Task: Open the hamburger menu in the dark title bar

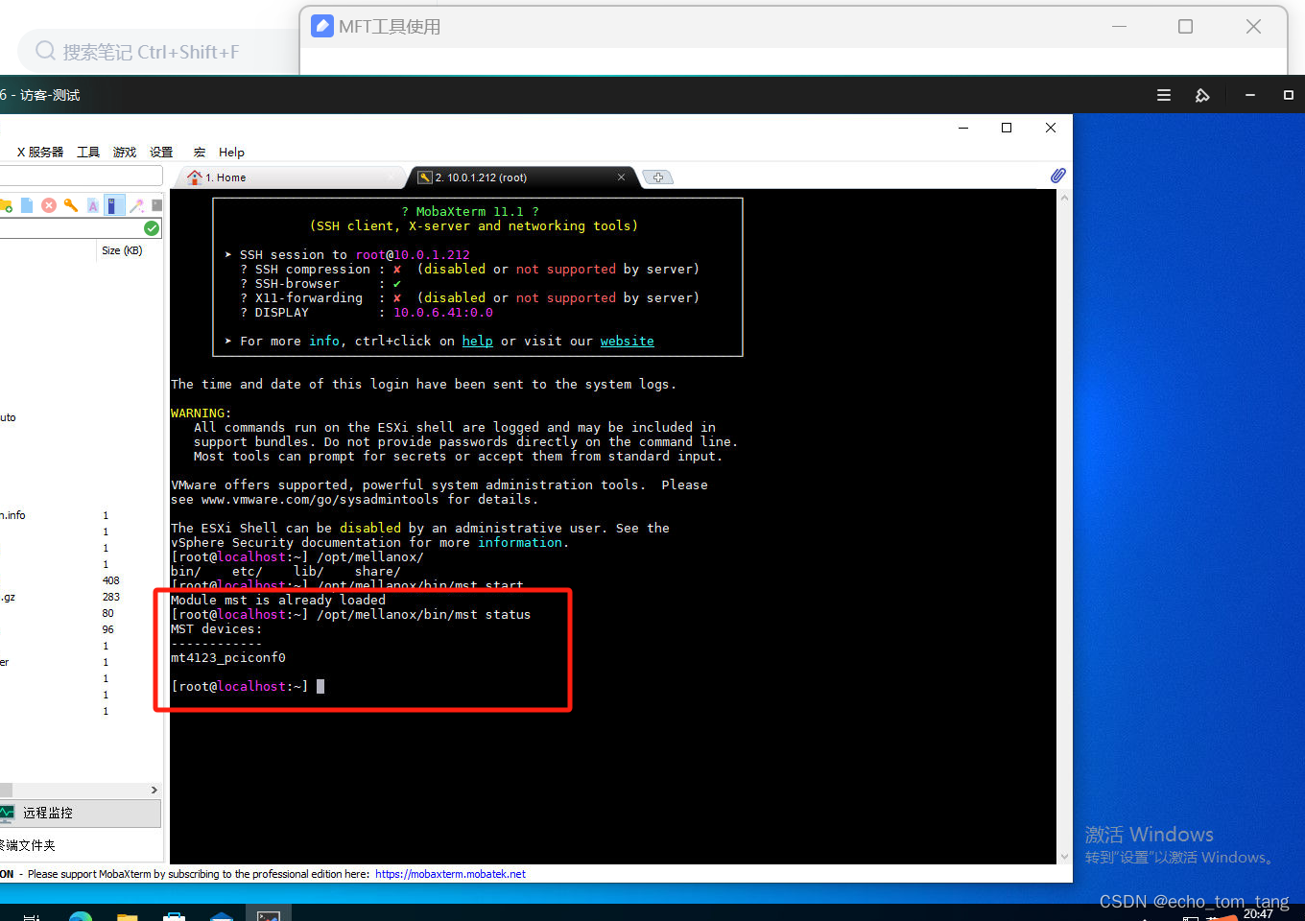Action: pos(1164,95)
